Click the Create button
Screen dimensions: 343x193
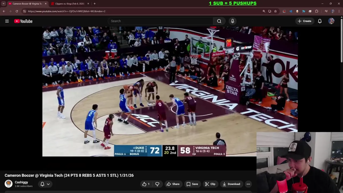(x=305, y=21)
